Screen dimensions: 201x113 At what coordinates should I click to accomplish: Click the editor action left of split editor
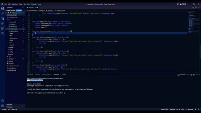pyautogui.click(x=193, y=8)
